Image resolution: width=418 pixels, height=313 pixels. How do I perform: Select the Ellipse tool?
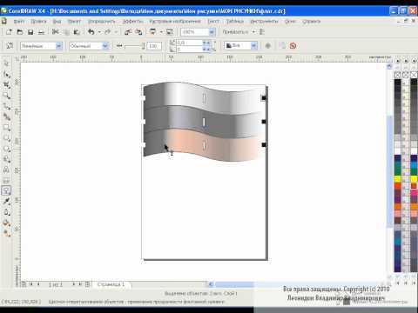[6, 138]
